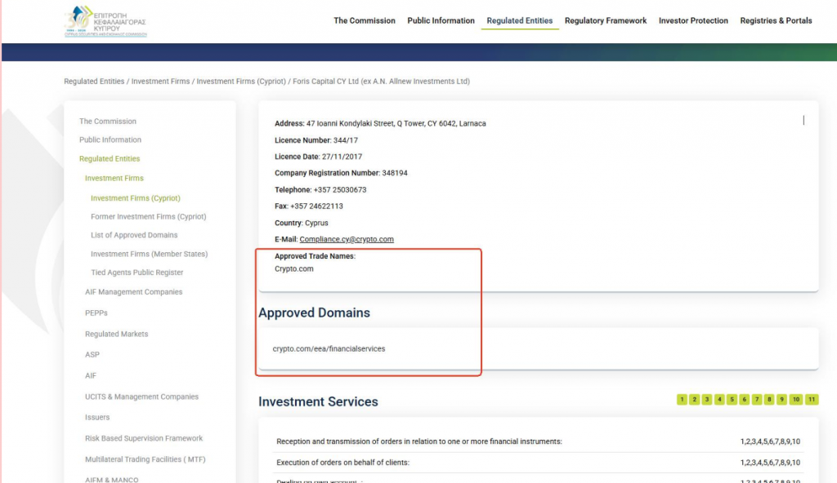Open Issuers sidebar item

pyautogui.click(x=97, y=417)
